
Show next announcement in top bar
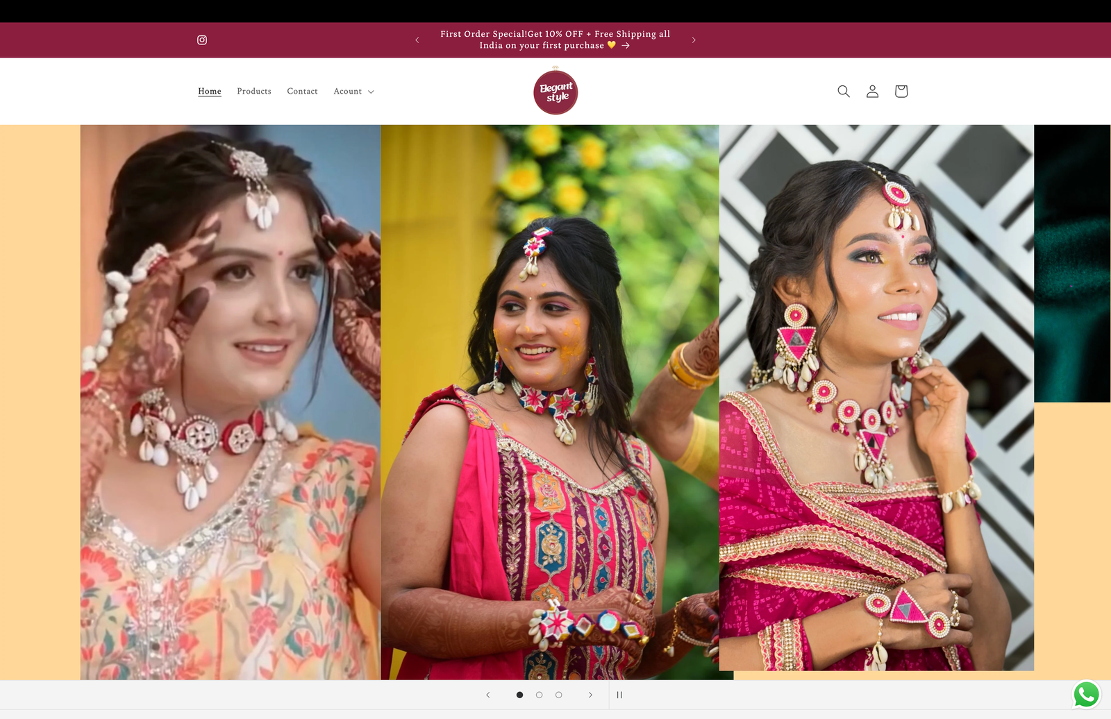(694, 40)
